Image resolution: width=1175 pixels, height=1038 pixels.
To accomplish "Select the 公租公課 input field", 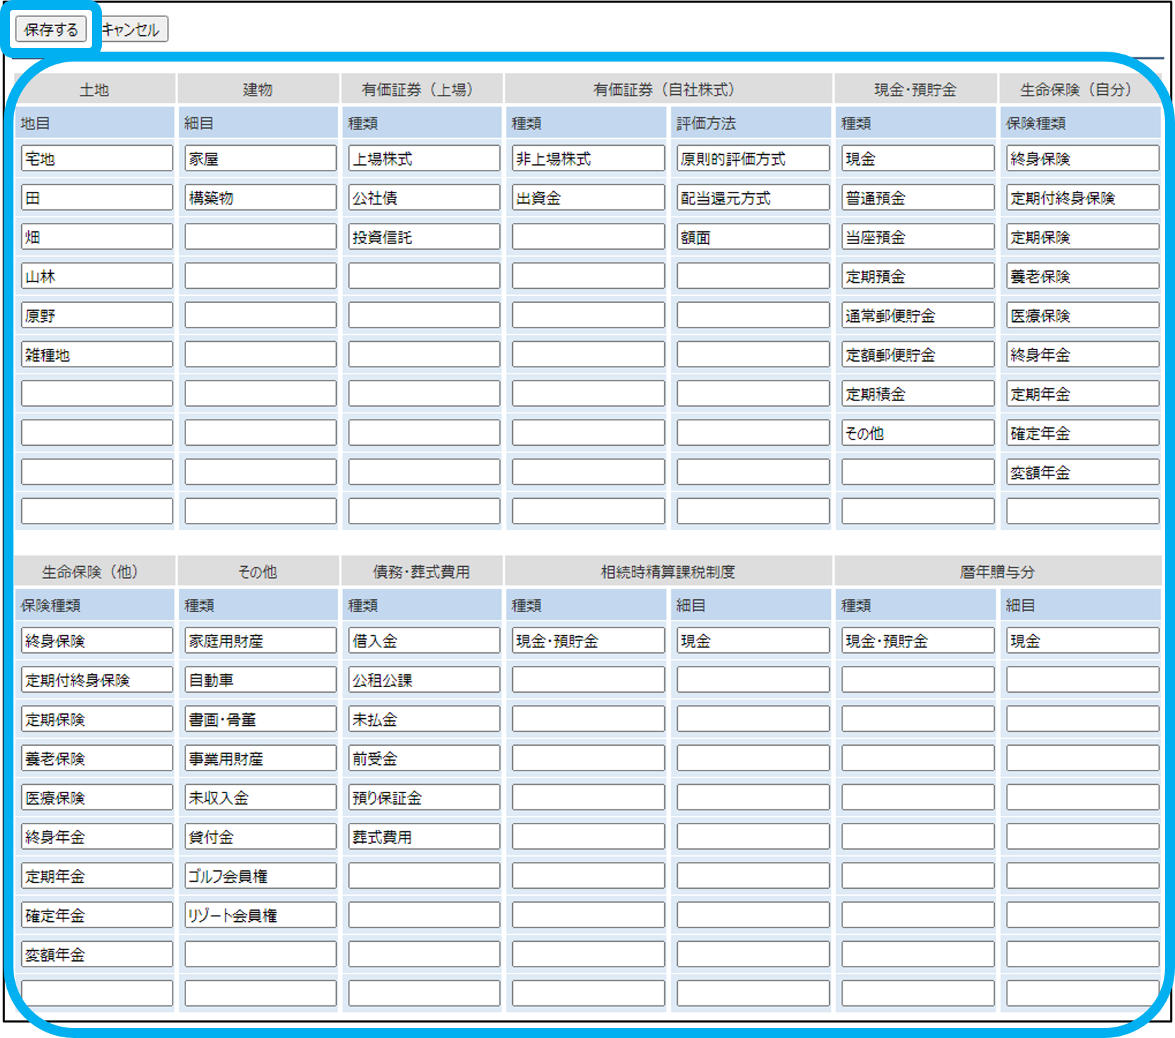I will click(x=424, y=680).
